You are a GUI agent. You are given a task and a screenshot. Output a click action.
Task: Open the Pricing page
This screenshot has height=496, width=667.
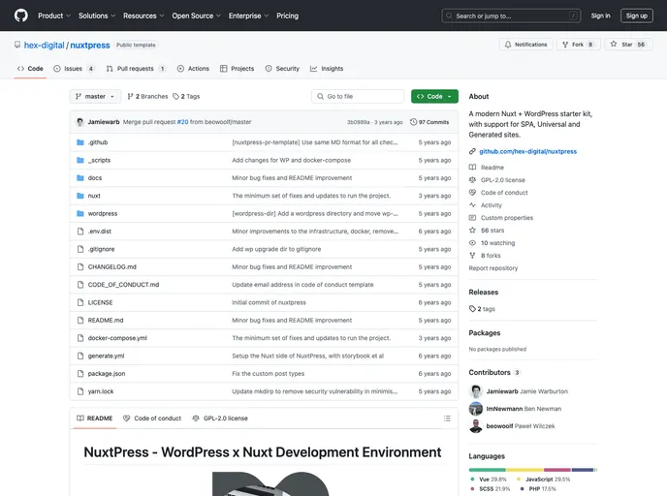coord(288,15)
